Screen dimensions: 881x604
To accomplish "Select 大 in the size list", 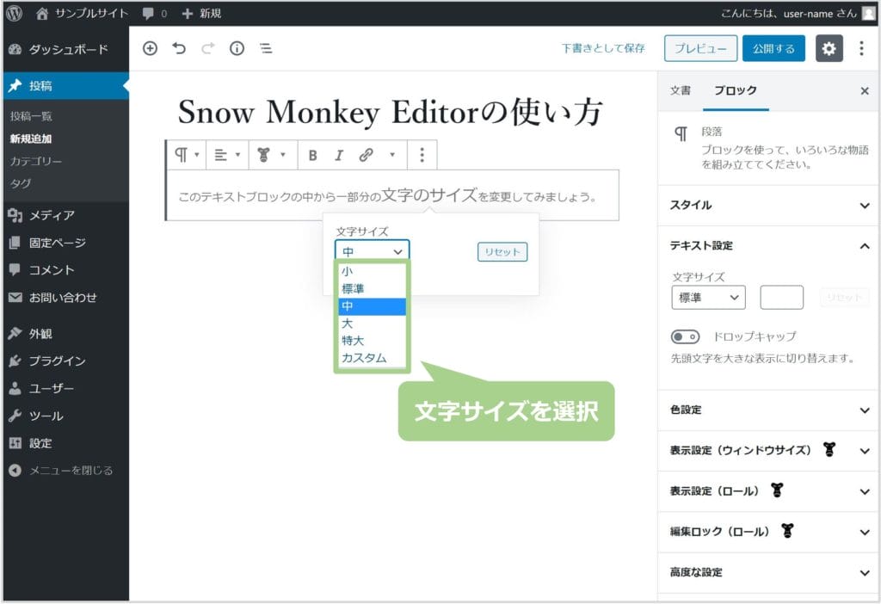I will pos(372,324).
